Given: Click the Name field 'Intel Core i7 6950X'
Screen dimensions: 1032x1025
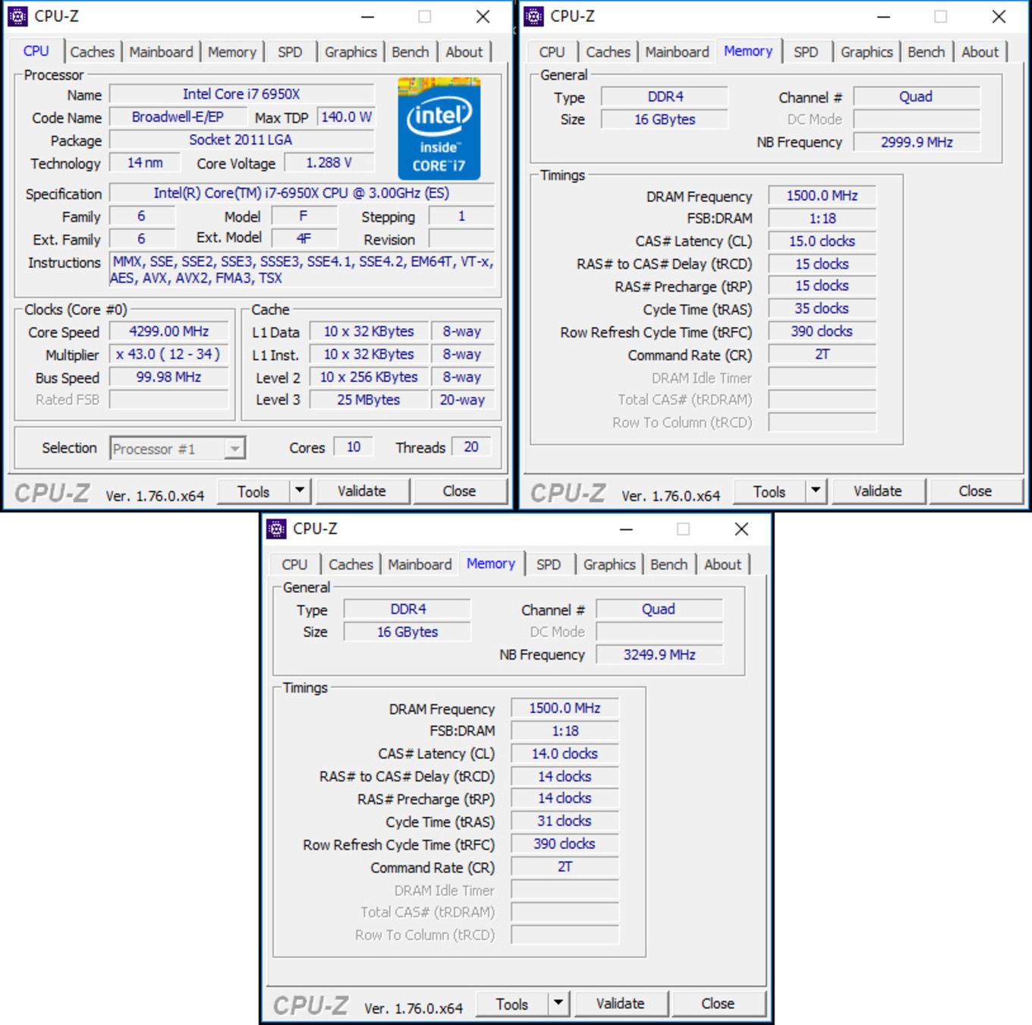Looking at the screenshot, I should point(242,94).
